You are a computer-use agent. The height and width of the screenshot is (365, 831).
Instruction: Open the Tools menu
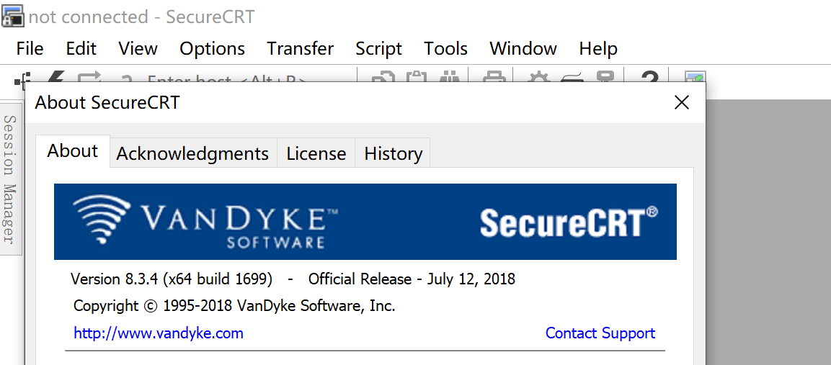click(x=445, y=48)
